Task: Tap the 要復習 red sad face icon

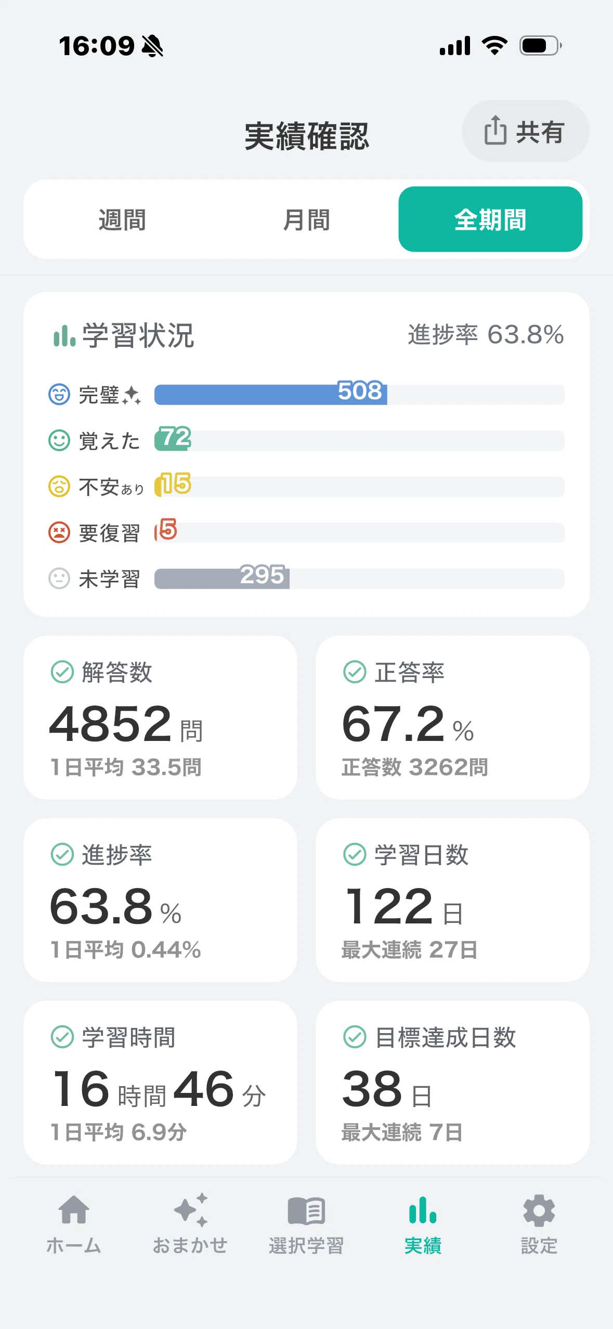Action: [59, 532]
